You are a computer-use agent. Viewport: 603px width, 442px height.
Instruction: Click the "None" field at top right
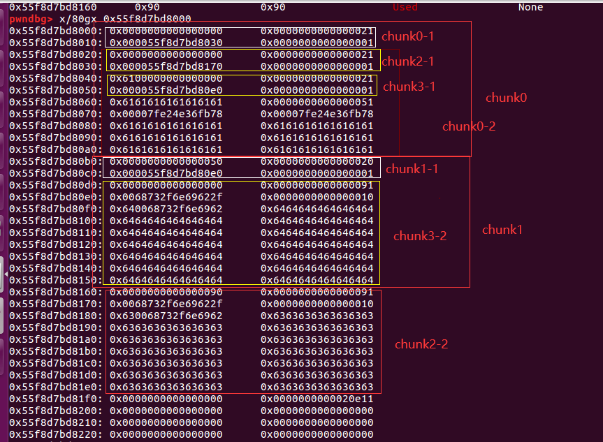[531, 8]
